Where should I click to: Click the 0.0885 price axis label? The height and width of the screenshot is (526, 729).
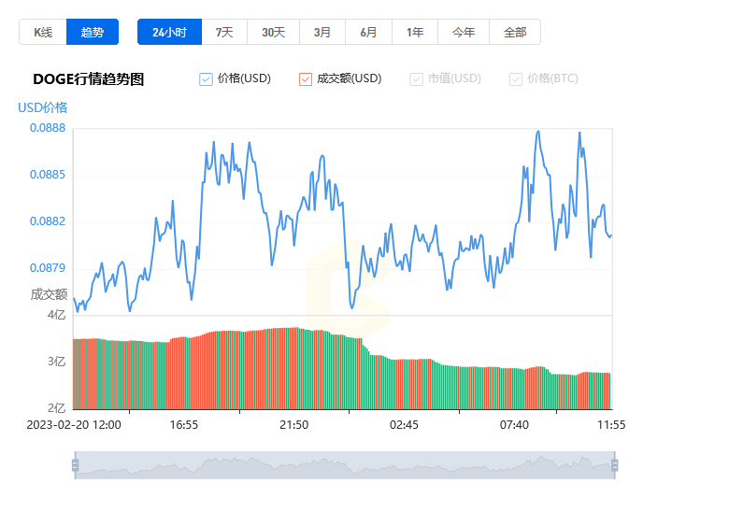pos(48,175)
